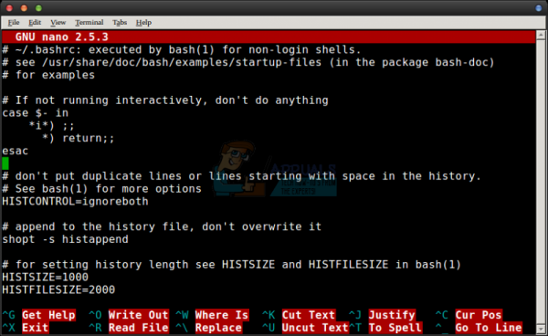Click the Write Out shortcut label

pyautogui.click(x=139, y=315)
